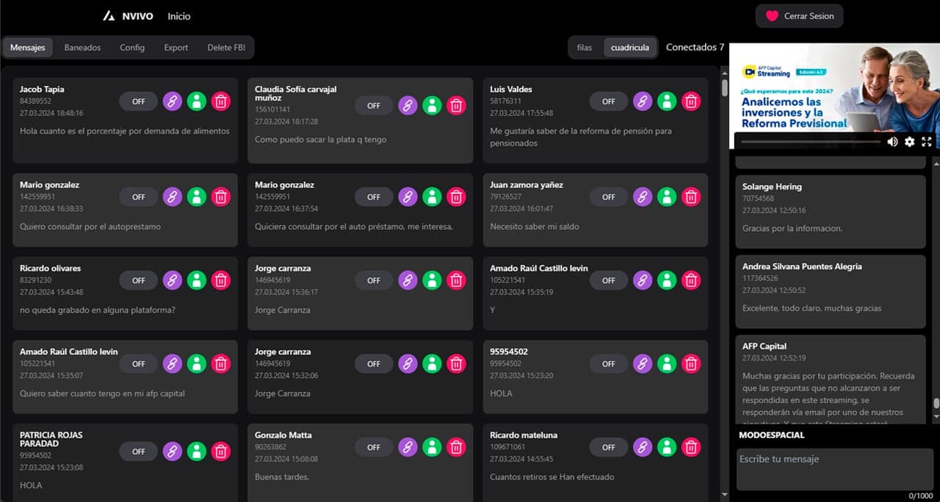
Task: Click link icon on Ricardo olivares card
Action: click(x=172, y=280)
